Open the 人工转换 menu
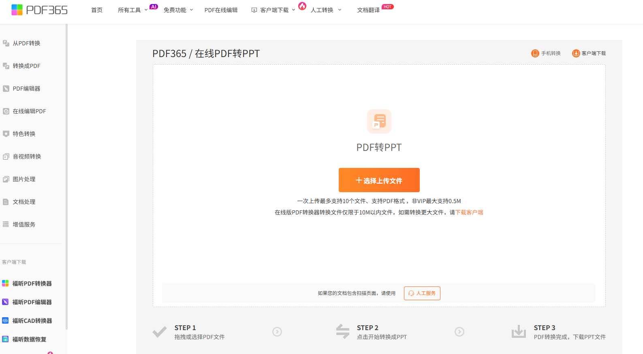This screenshot has height=354, width=643. pyautogui.click(x=322, y=10)
